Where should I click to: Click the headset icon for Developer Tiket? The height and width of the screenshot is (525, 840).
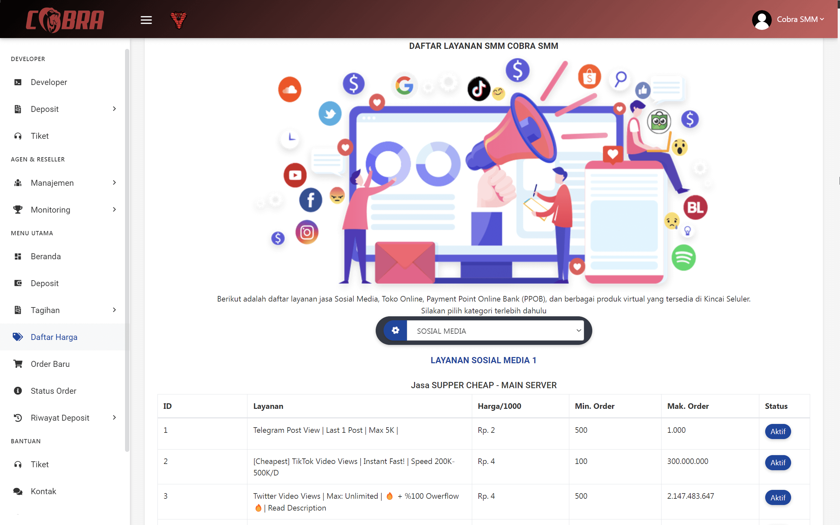pyautogui.click(x=18, y=136)
